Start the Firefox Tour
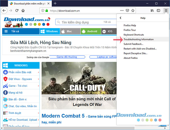The height and width of the screenshot is (130, 170). pyautogui.click(x=130, y=30)
